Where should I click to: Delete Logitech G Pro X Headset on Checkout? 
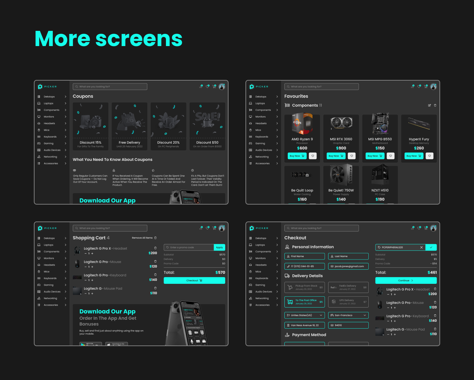click(x=435, y=289)
